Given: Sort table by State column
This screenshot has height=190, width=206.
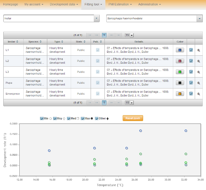Looking at the screenshot, I should click(x=84, y=41).
